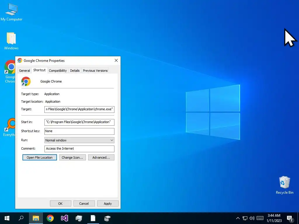Click the Target type value Application

coord(52,94)
